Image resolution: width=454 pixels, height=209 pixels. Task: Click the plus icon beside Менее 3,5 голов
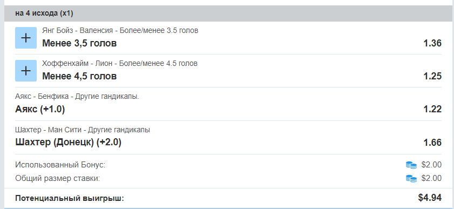26,38
